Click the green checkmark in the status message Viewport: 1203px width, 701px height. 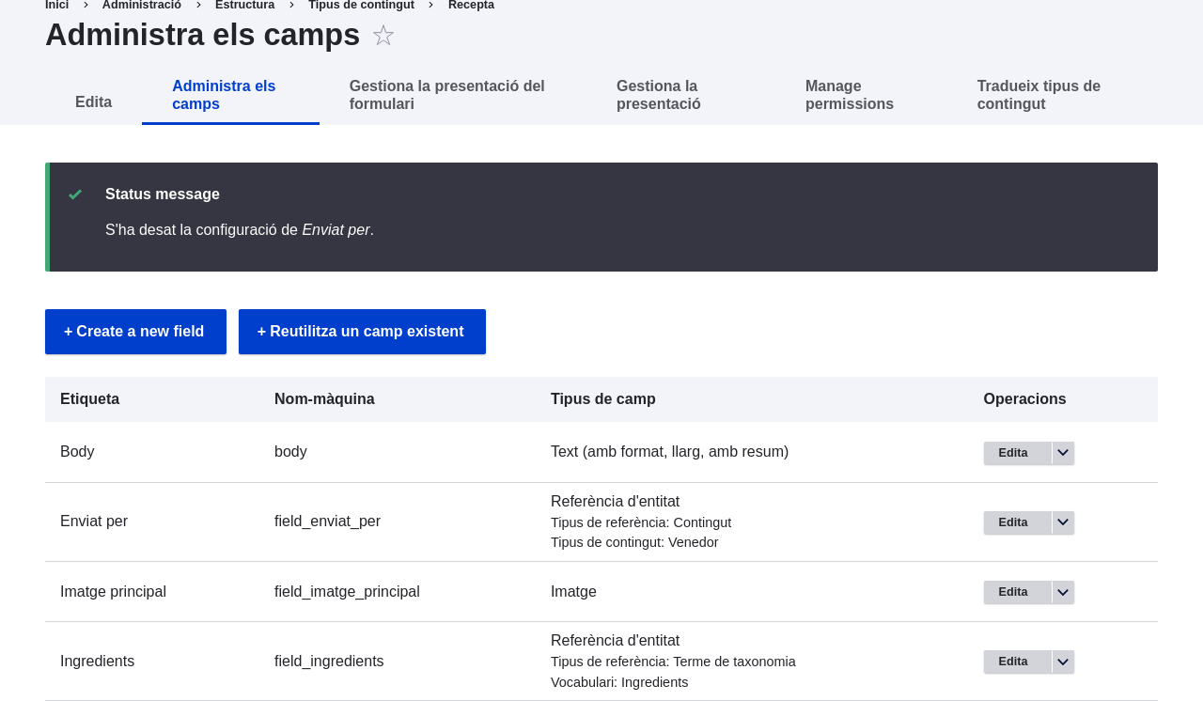point(76,193)
